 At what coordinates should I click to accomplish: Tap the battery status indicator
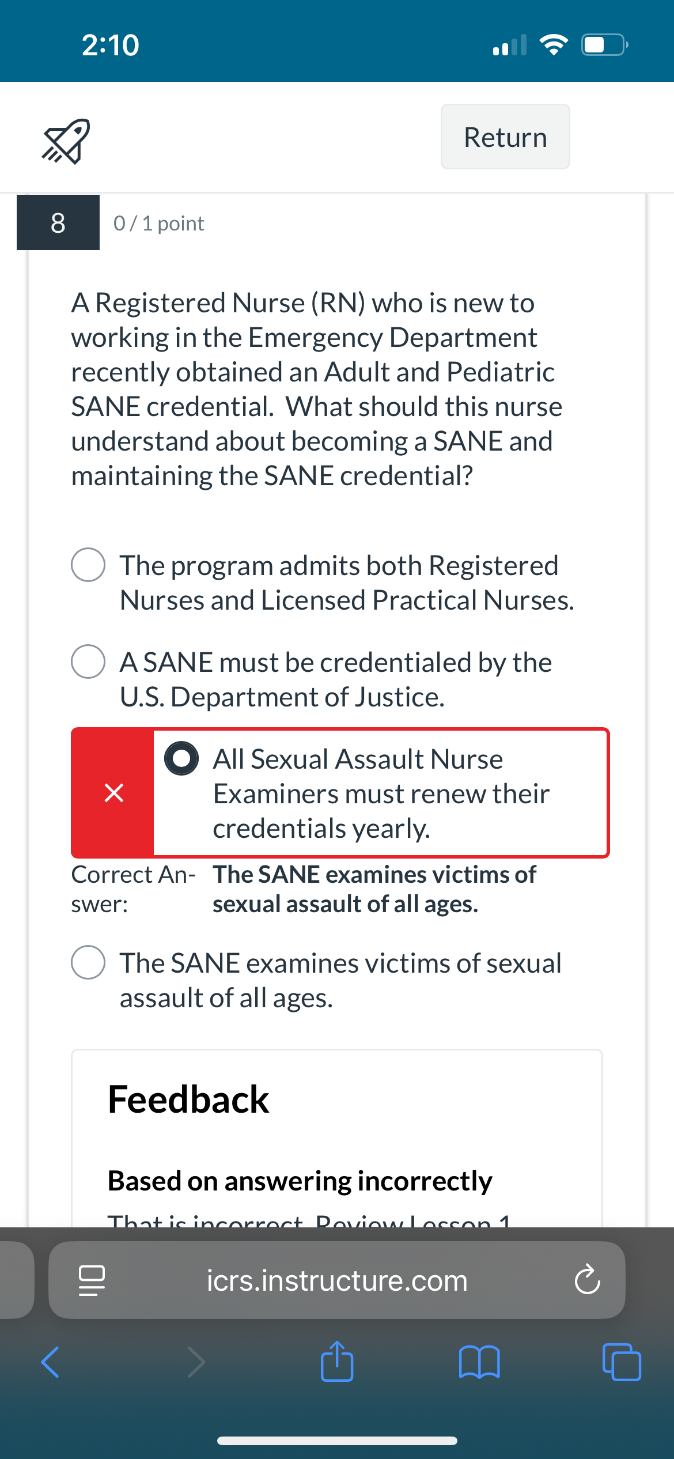point(604,44)
